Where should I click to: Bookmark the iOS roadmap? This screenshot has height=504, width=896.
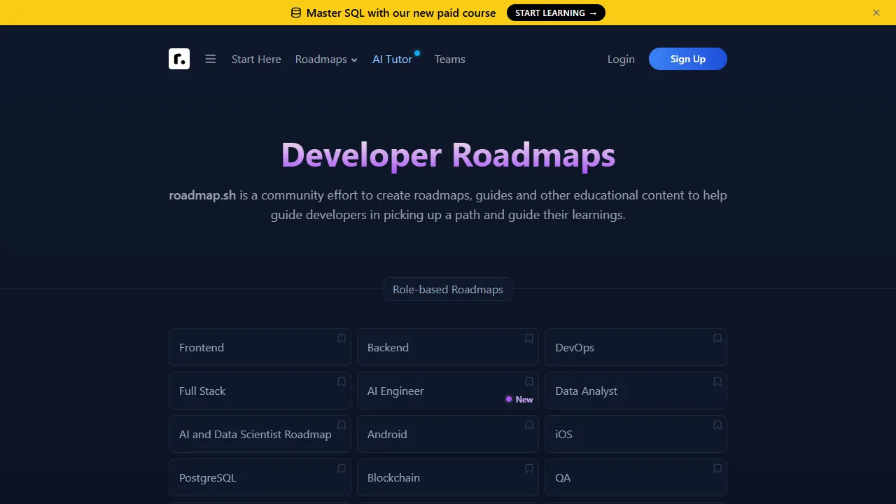(717, 425)
